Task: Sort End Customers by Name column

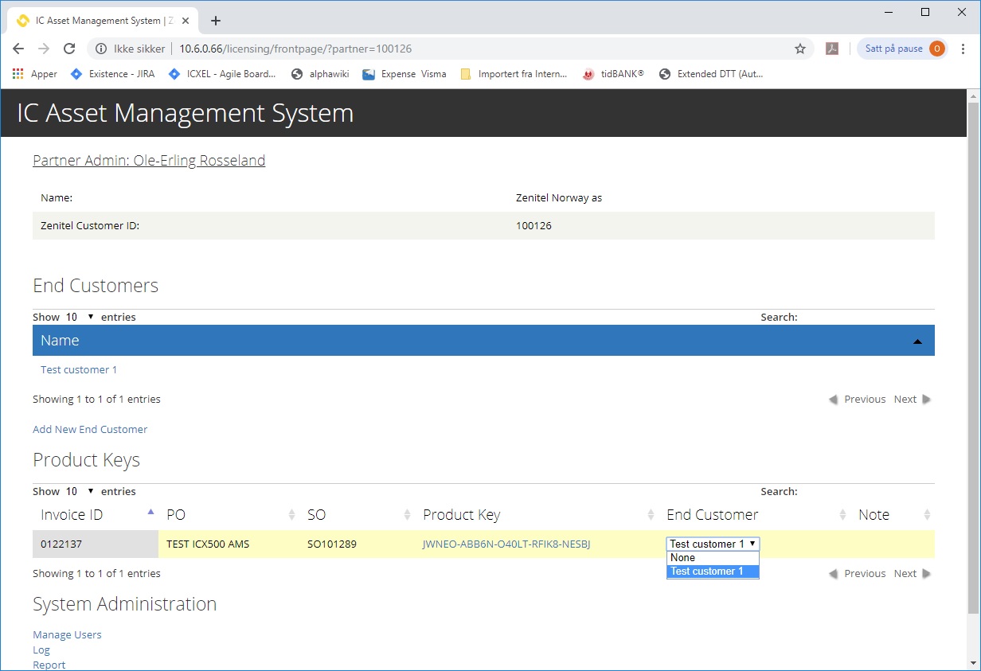Action: [483, 341]
